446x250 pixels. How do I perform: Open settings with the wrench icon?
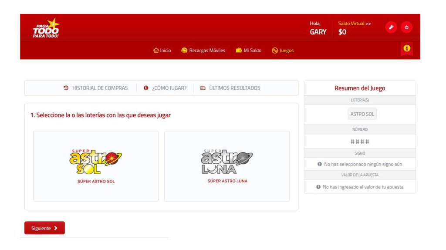click(391, 27)
